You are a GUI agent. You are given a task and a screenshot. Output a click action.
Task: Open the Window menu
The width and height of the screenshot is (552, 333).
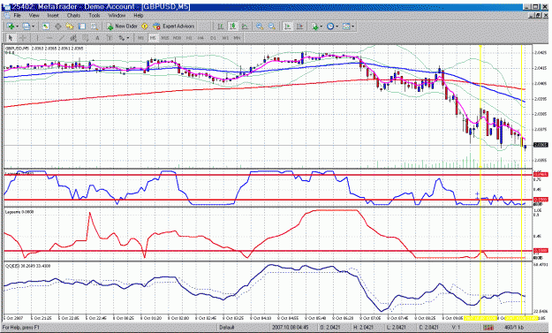(117, 15)
